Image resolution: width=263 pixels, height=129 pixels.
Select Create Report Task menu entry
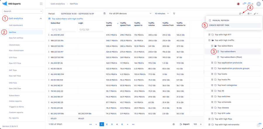coord(219,25)
